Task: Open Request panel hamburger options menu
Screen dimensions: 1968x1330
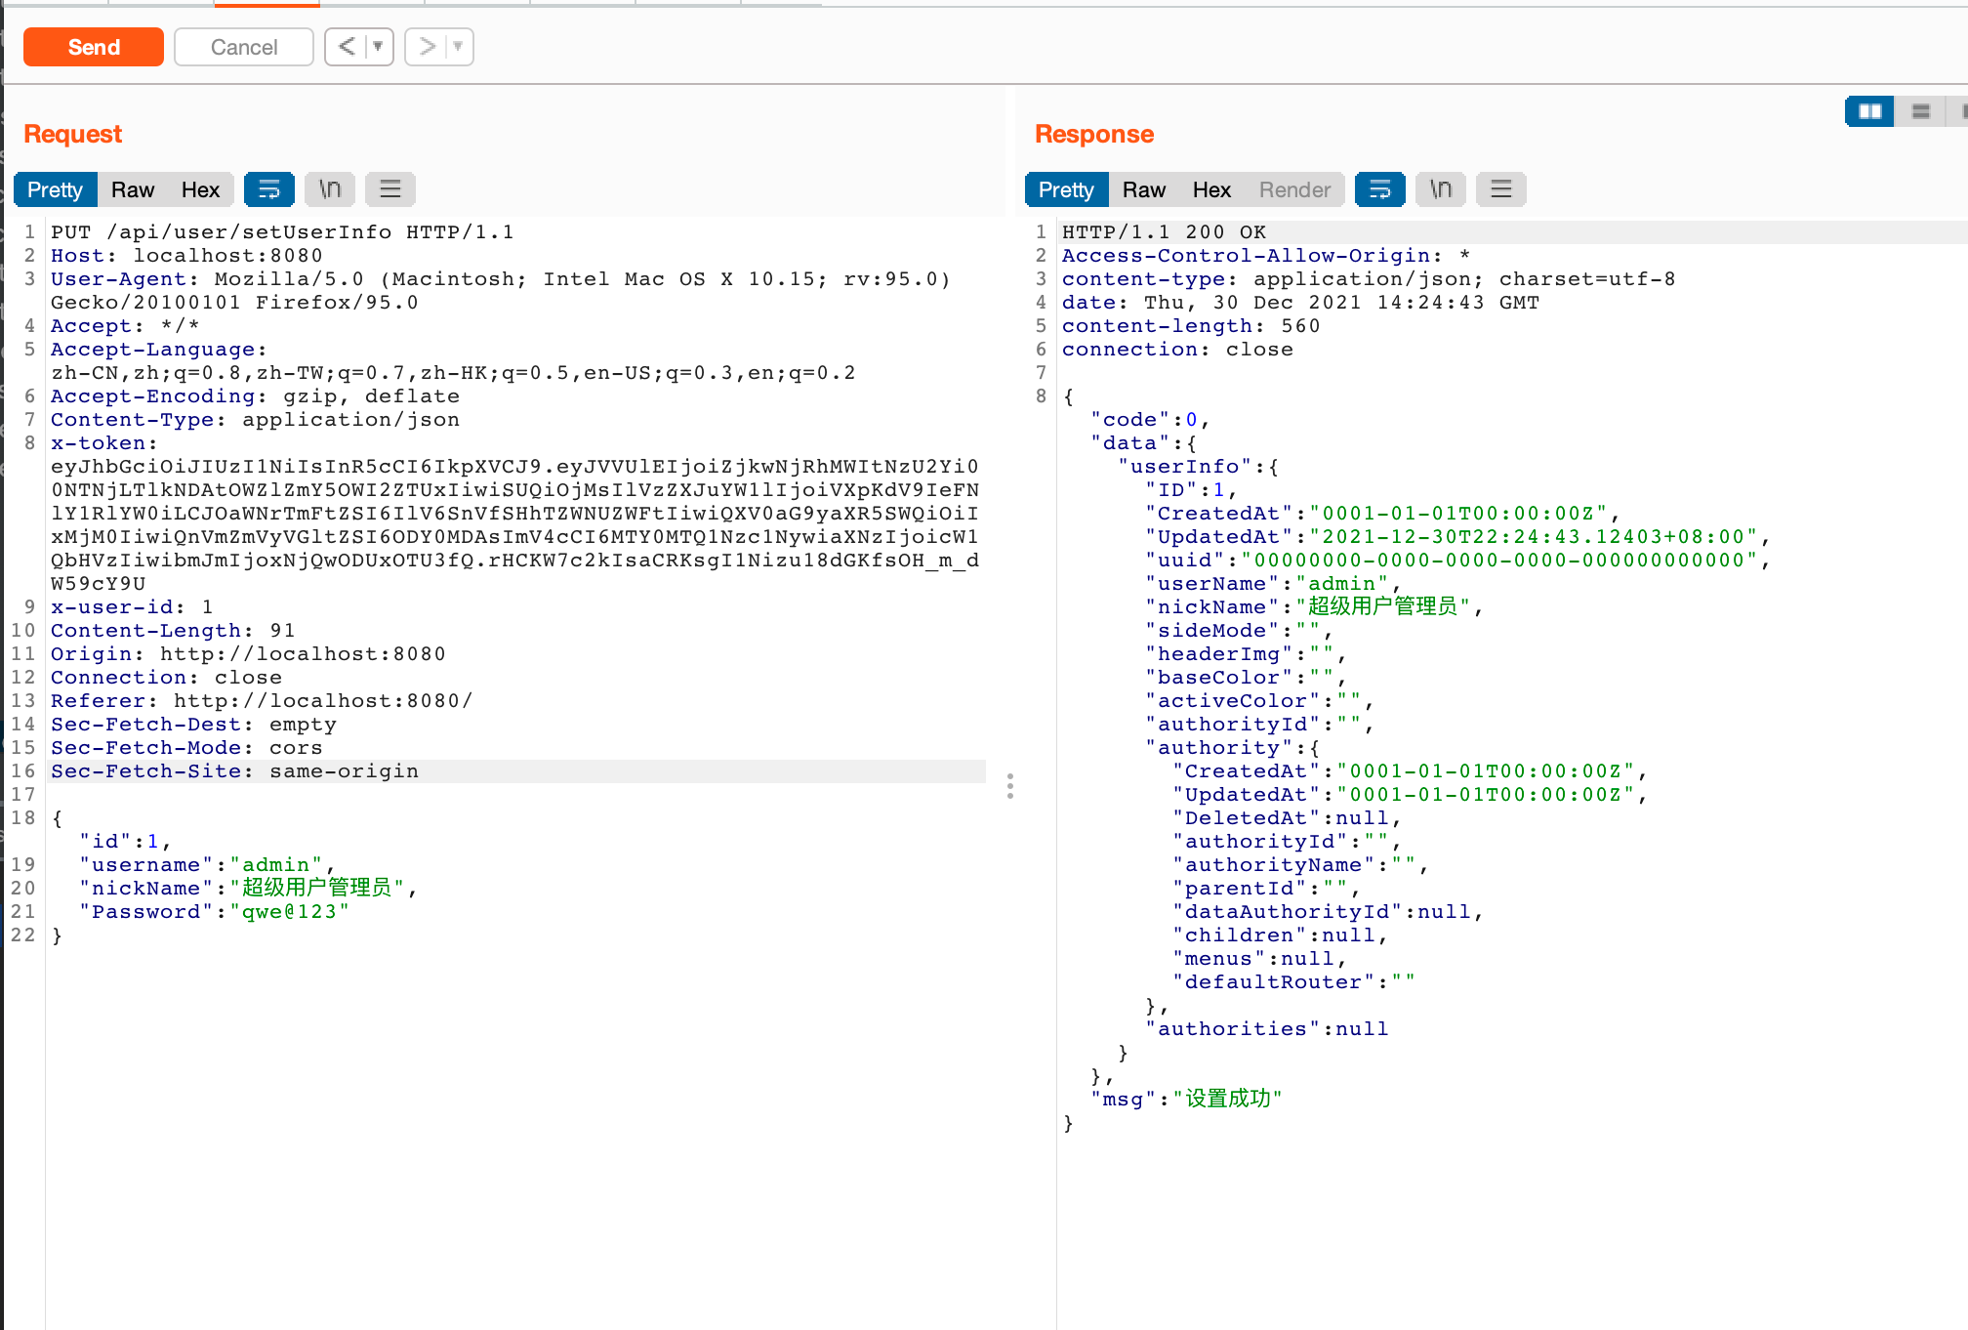Action: [390, 189]
